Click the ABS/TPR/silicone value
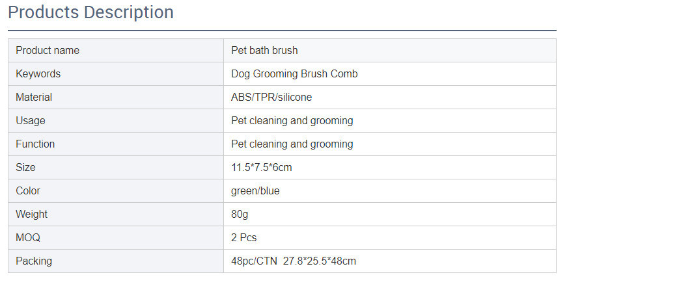The width and height of the screenshot is (692, 288). point(271,98)
